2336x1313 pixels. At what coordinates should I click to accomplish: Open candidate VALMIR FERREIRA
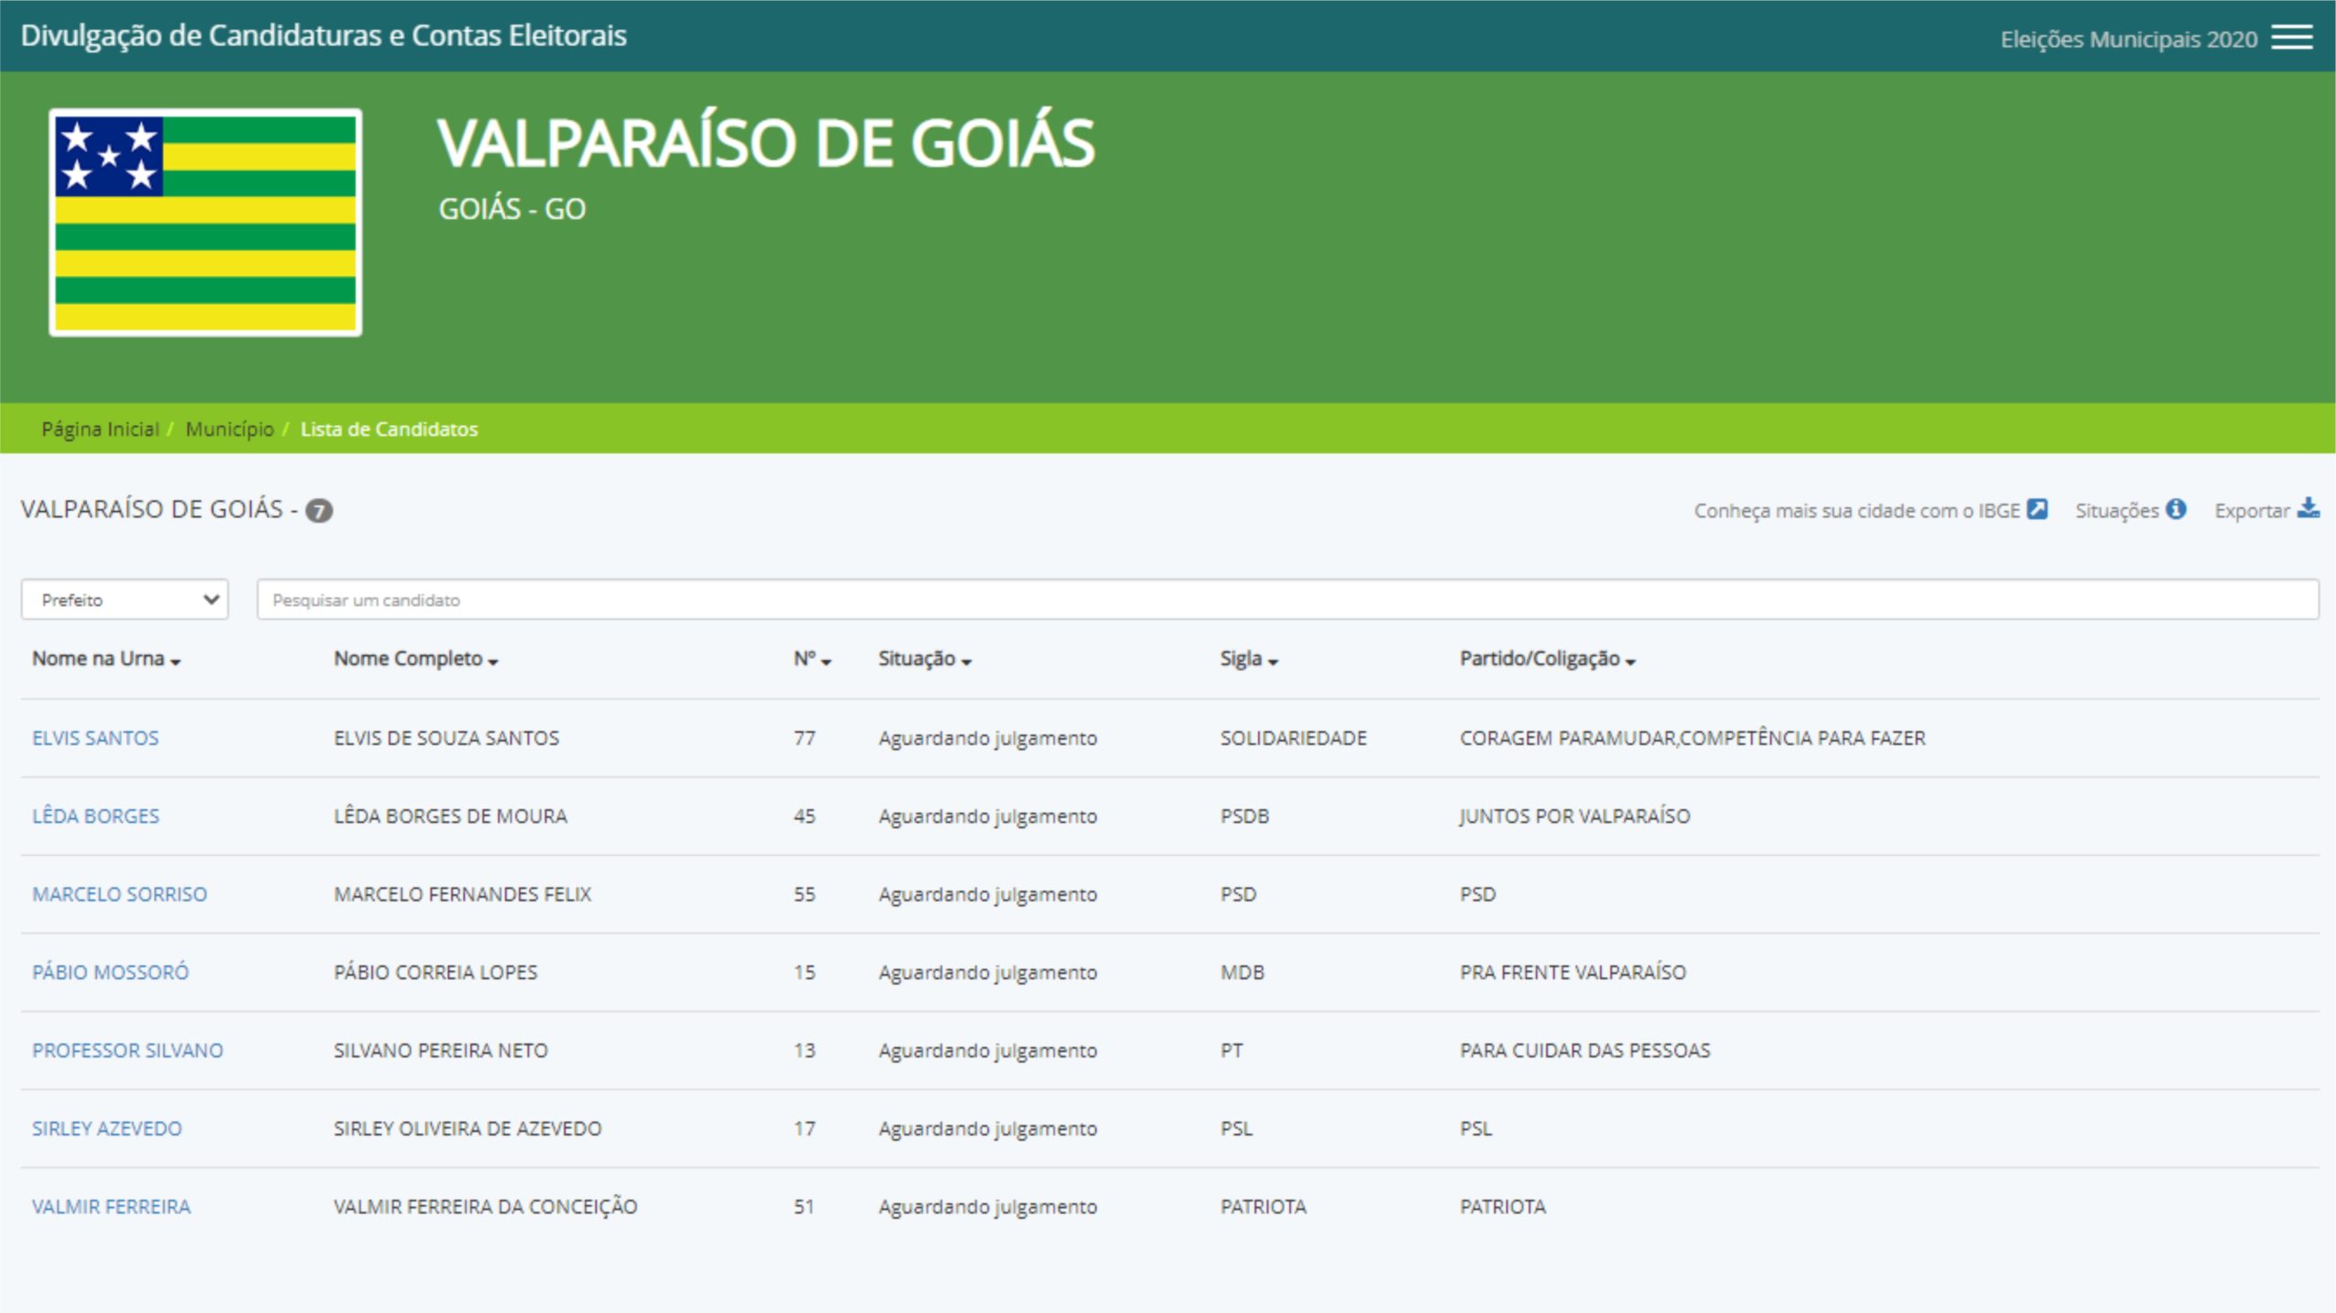point(111,1206)
